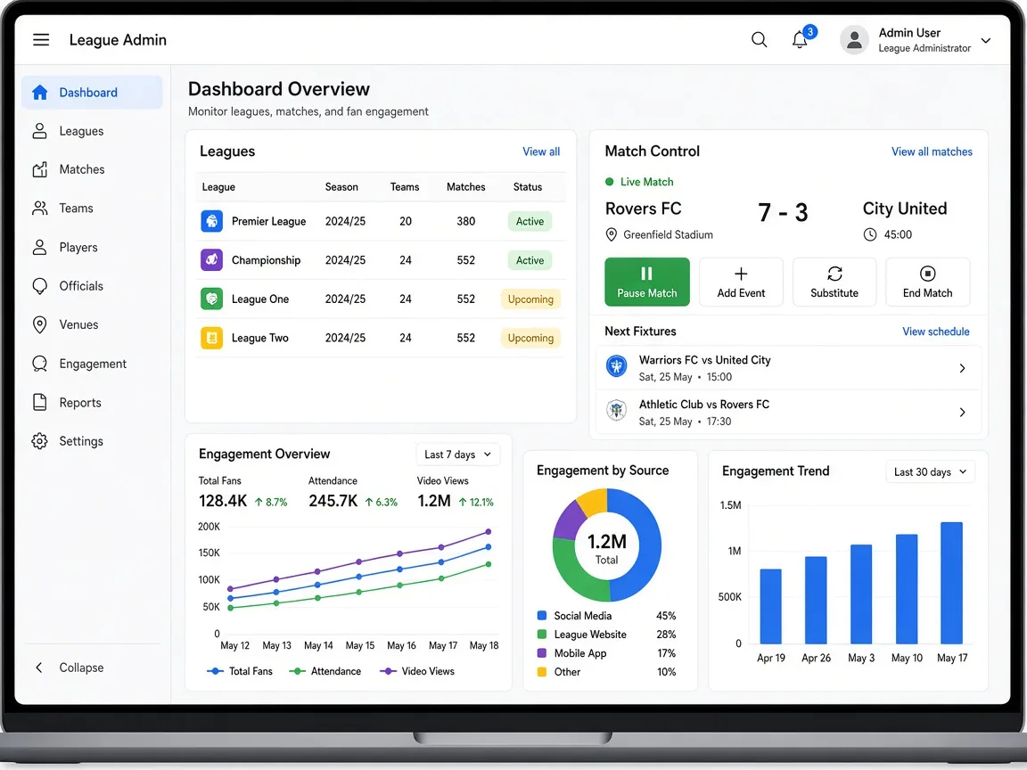Click the League One badge icon
This screenshot has height=770, width=1027.
[211, 299]
